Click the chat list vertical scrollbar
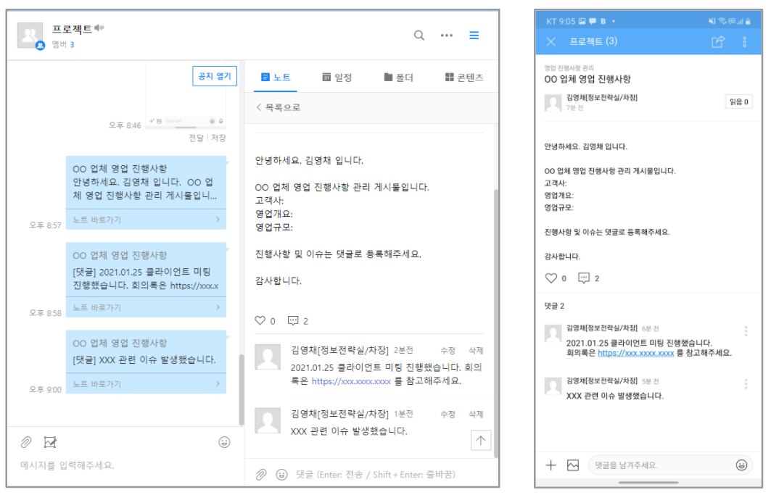 click(x=242, y=389)
